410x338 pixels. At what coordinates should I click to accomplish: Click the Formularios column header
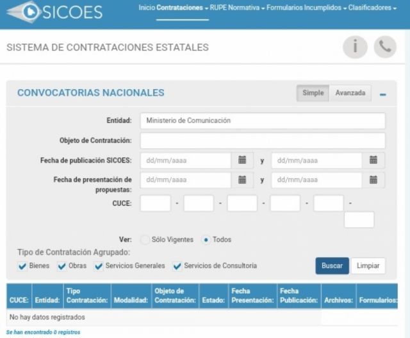coord(377,296)
